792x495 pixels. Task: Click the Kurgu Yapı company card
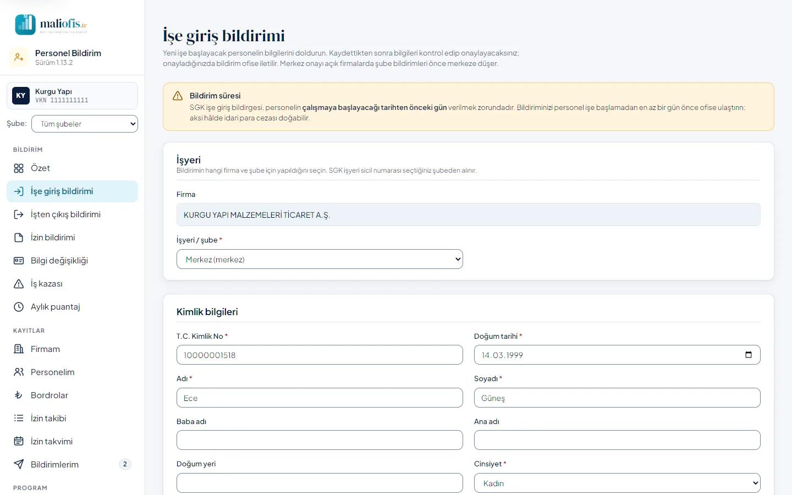(72, 96)
